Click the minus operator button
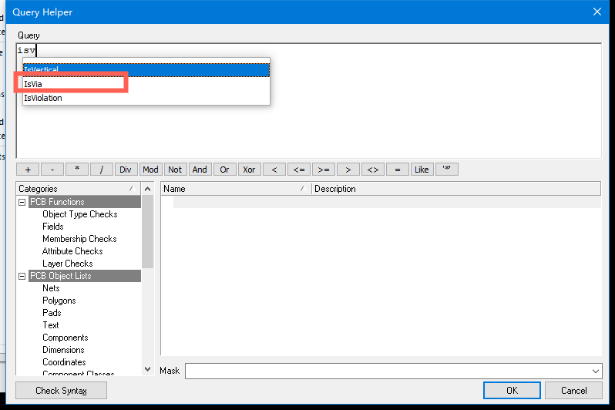This screenshot has height=410, width=615. (x=52, y=170)
